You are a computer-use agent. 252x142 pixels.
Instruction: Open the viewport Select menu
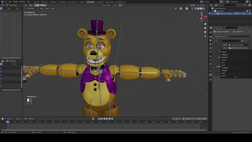pos(47,9)
